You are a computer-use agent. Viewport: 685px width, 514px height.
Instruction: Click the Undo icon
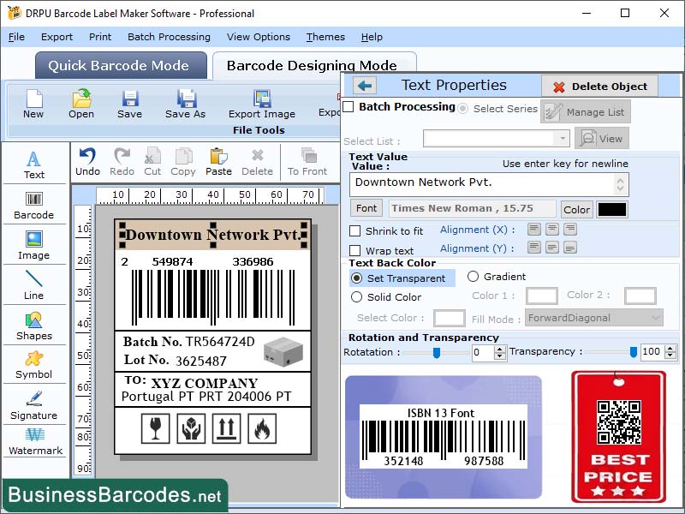coord(90,158)
